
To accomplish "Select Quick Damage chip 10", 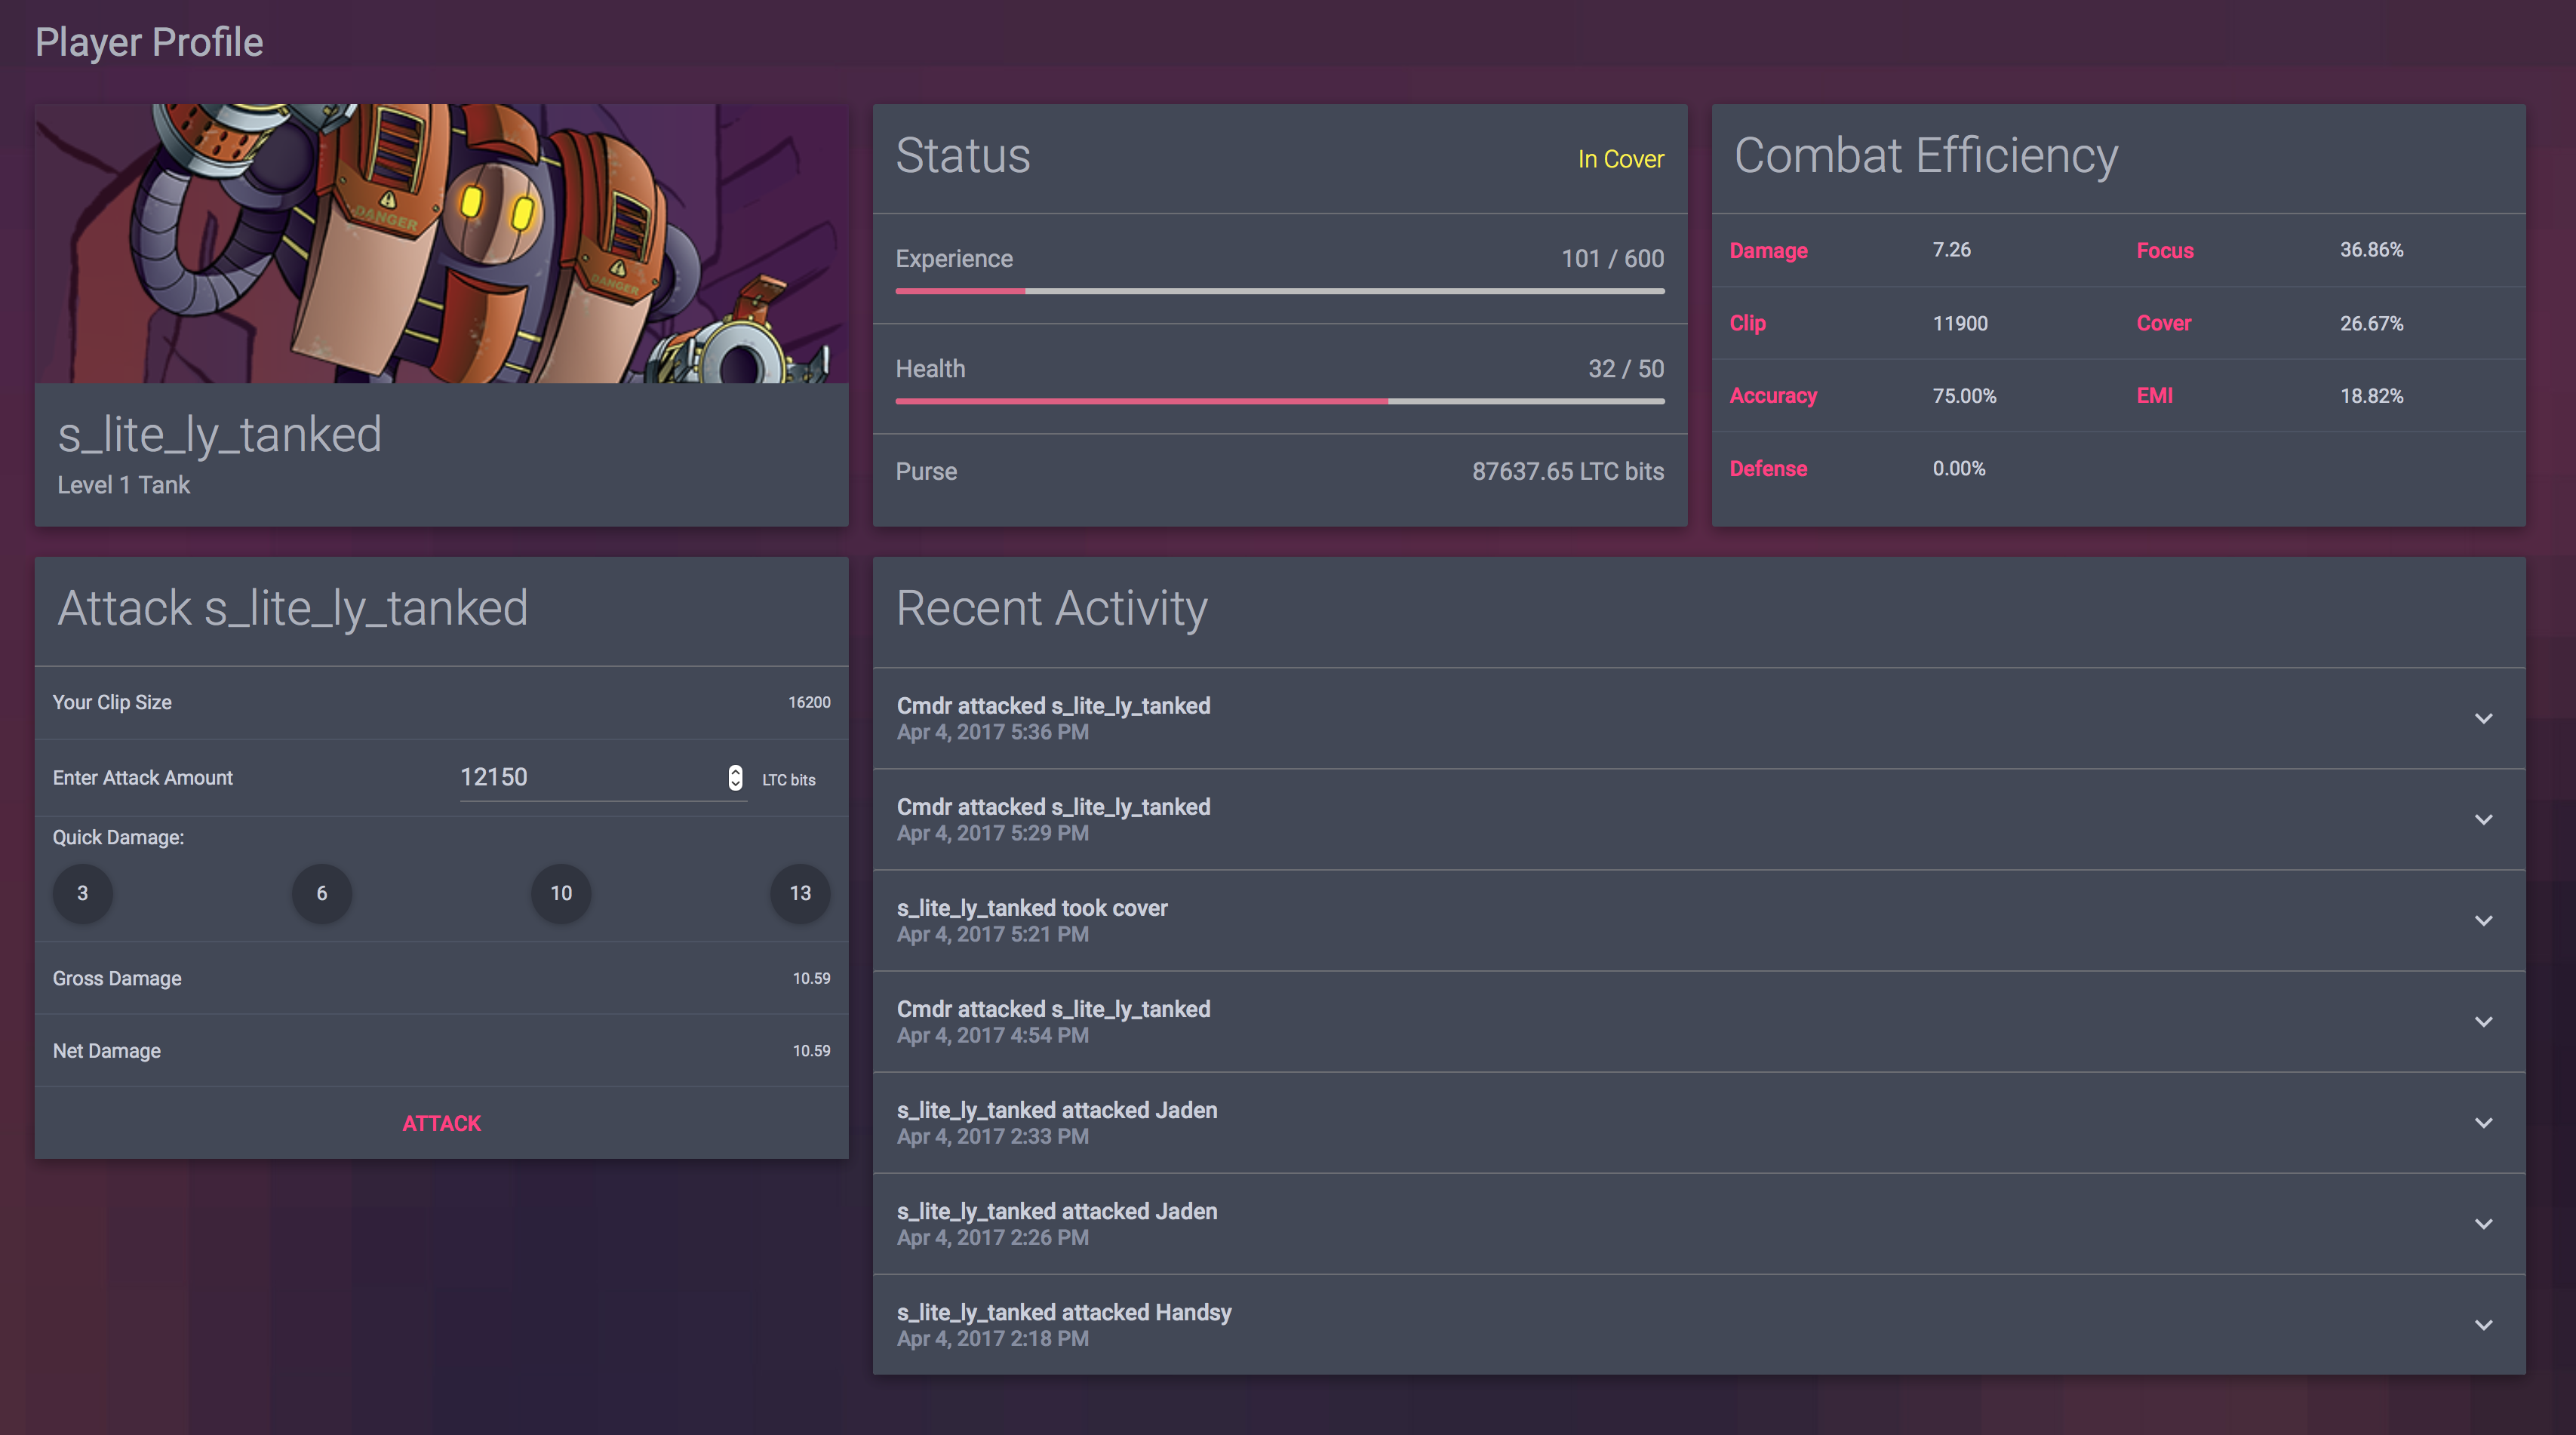I will (561, 893).
